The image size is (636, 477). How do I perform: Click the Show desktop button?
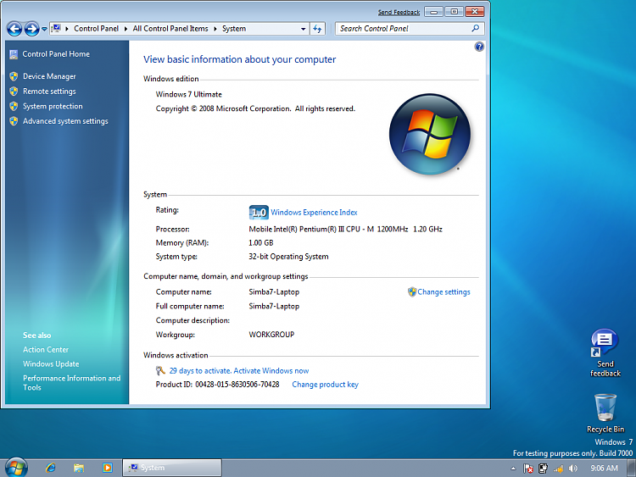pos(631,468)
